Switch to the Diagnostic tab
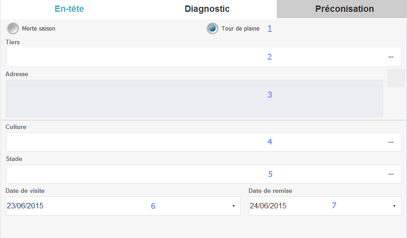The height and width of the screenshot is (238, 407). pyautogui.click(x=207, y=9)
